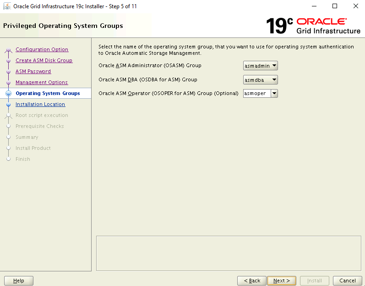Open the ASM Password step link
The image size is (365, 286).
click(33, 71)
